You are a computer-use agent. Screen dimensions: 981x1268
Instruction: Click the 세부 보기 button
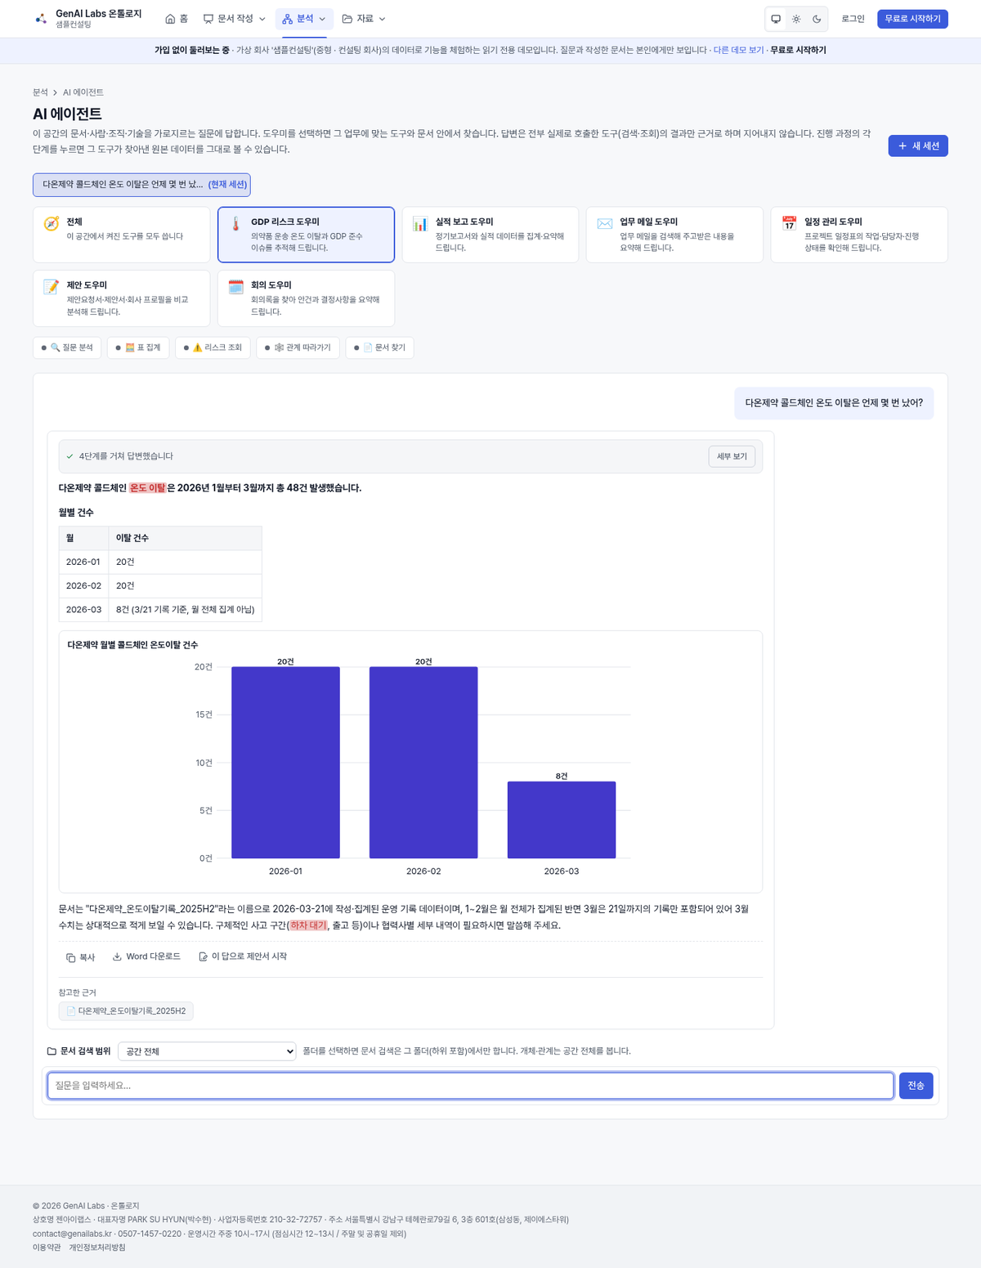pyautogui.click(x=732, y=456)
